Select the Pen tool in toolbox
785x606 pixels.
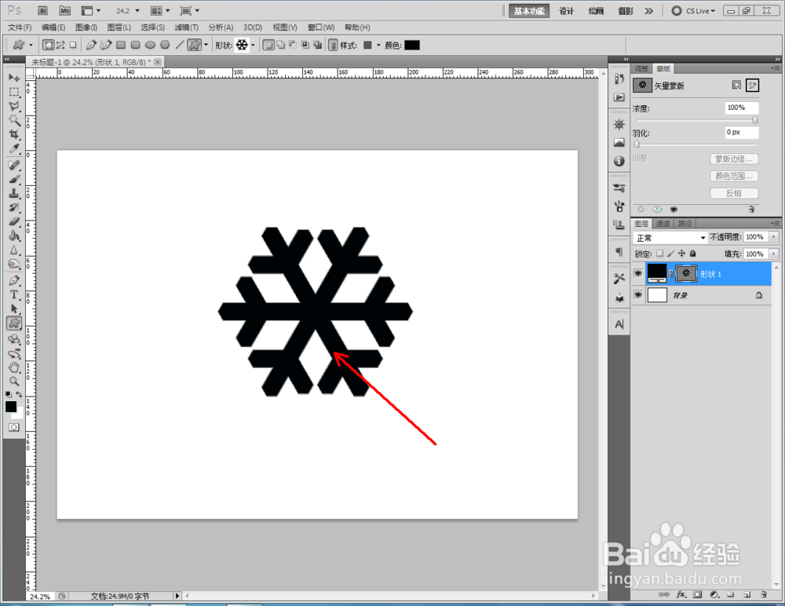click(14, 280)
